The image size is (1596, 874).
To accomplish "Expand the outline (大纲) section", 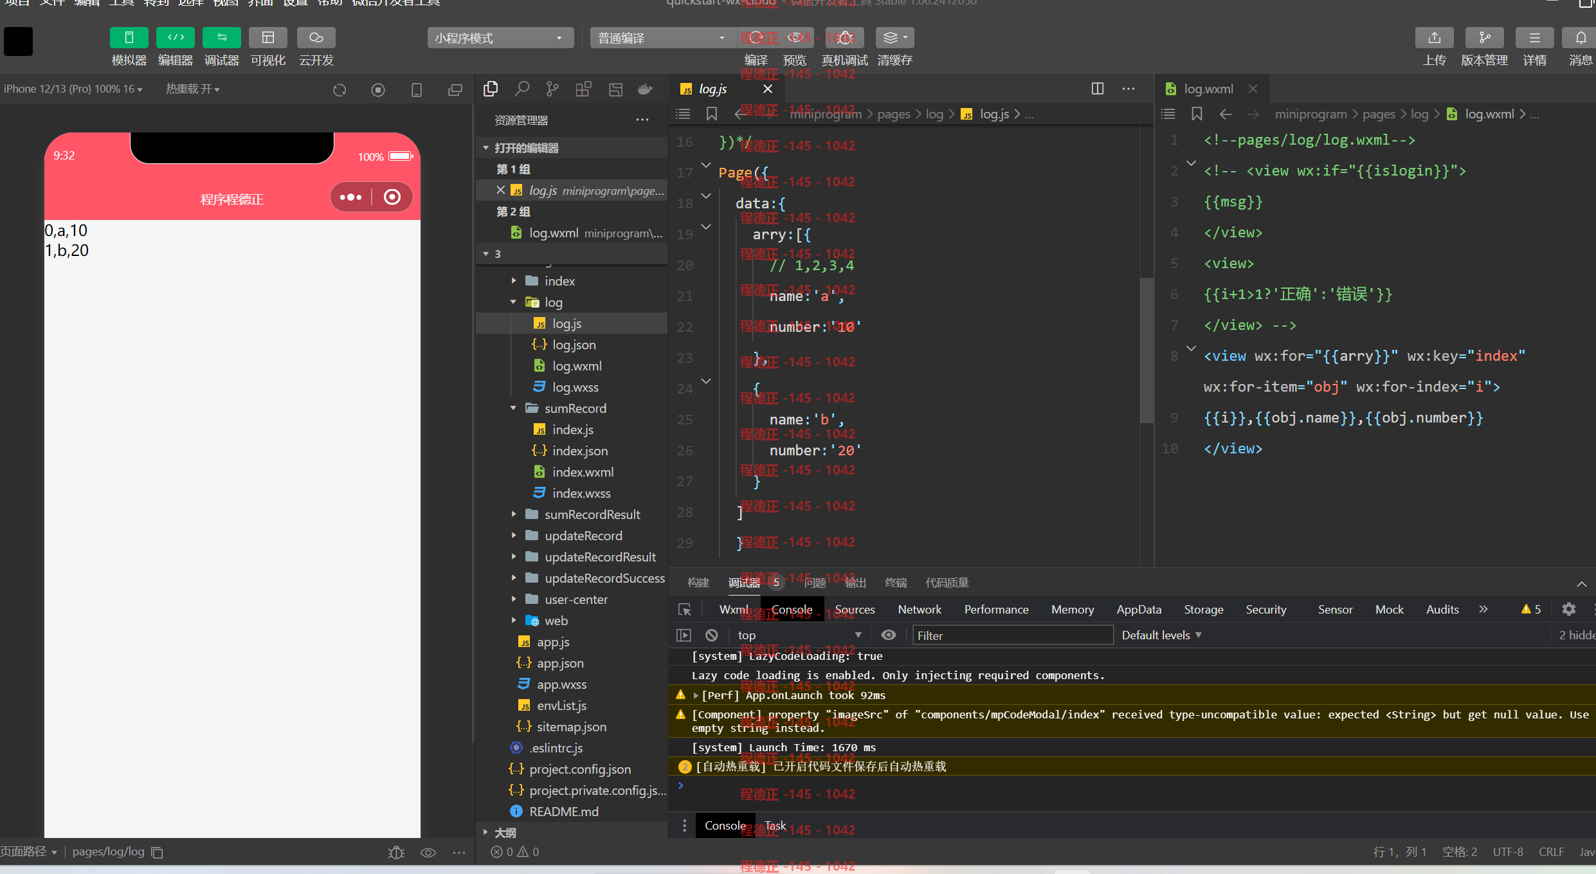I will pyautogui.click(x=486, y=832).
